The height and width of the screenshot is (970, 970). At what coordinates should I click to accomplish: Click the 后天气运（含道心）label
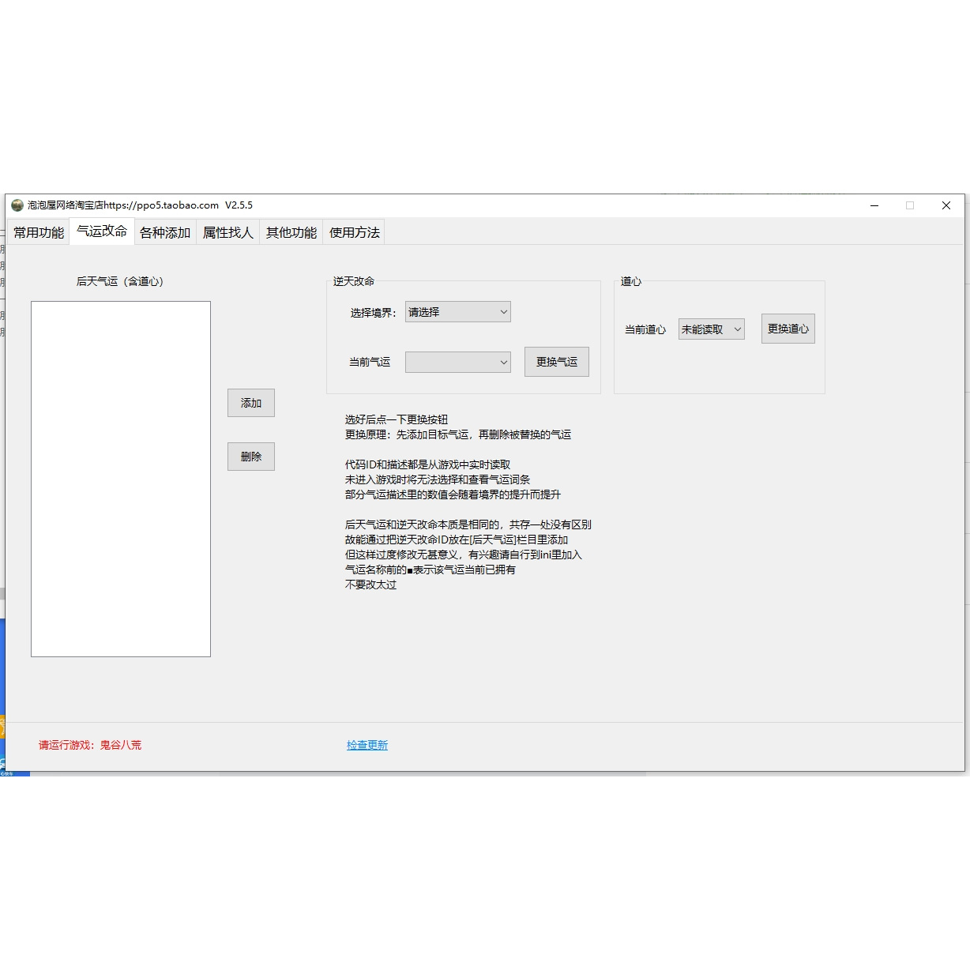pos(120,281)
